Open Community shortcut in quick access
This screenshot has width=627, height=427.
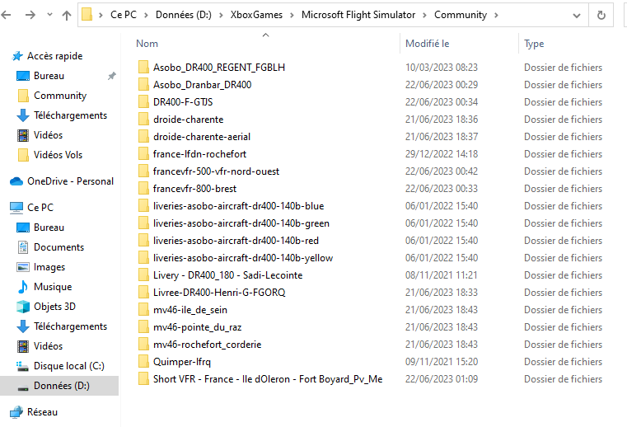[60, 96]
